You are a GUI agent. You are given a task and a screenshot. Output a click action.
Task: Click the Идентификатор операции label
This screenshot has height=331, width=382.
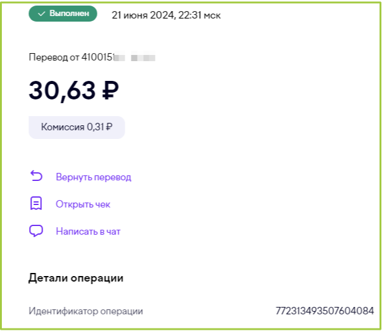point(86,311)
